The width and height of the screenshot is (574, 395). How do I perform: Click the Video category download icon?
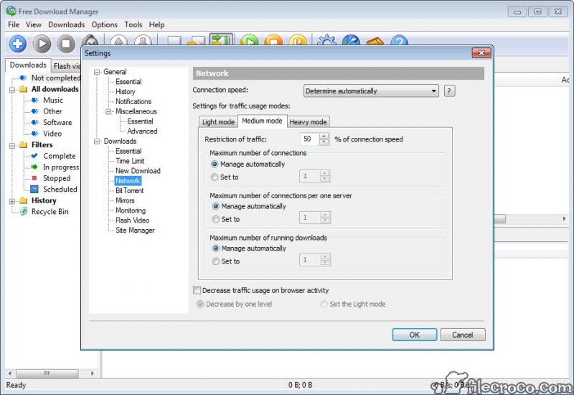34,134
